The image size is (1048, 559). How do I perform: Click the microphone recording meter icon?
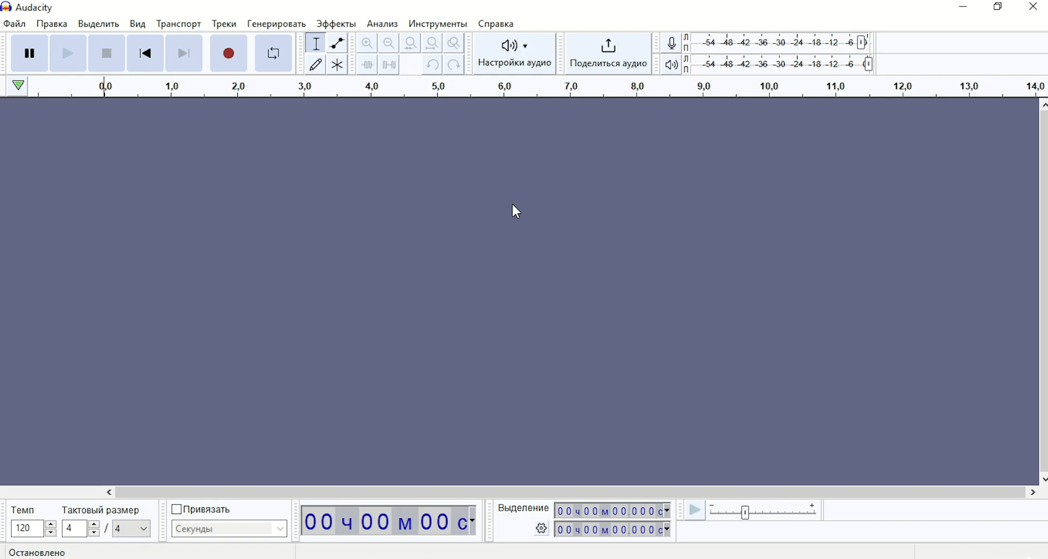[x=672, y=43]
